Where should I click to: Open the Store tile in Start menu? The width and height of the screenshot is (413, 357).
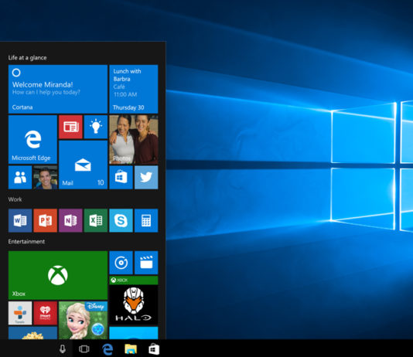click(121, 177)
